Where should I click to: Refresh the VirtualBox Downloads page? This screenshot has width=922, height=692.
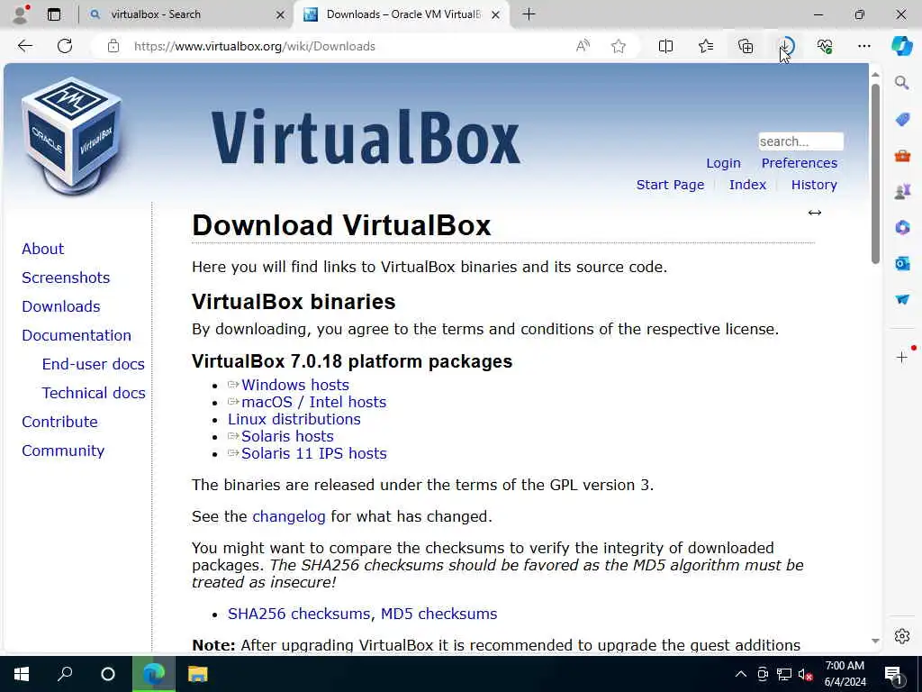(65, 46)
